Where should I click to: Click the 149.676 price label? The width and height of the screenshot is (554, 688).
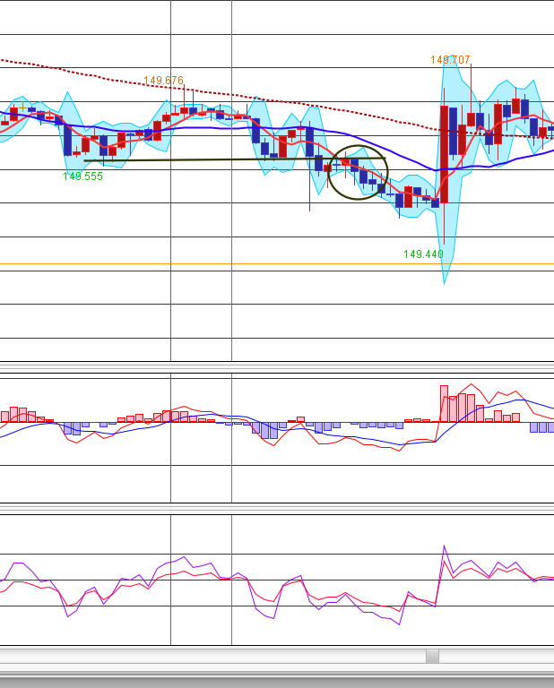[x=163, y=81]
